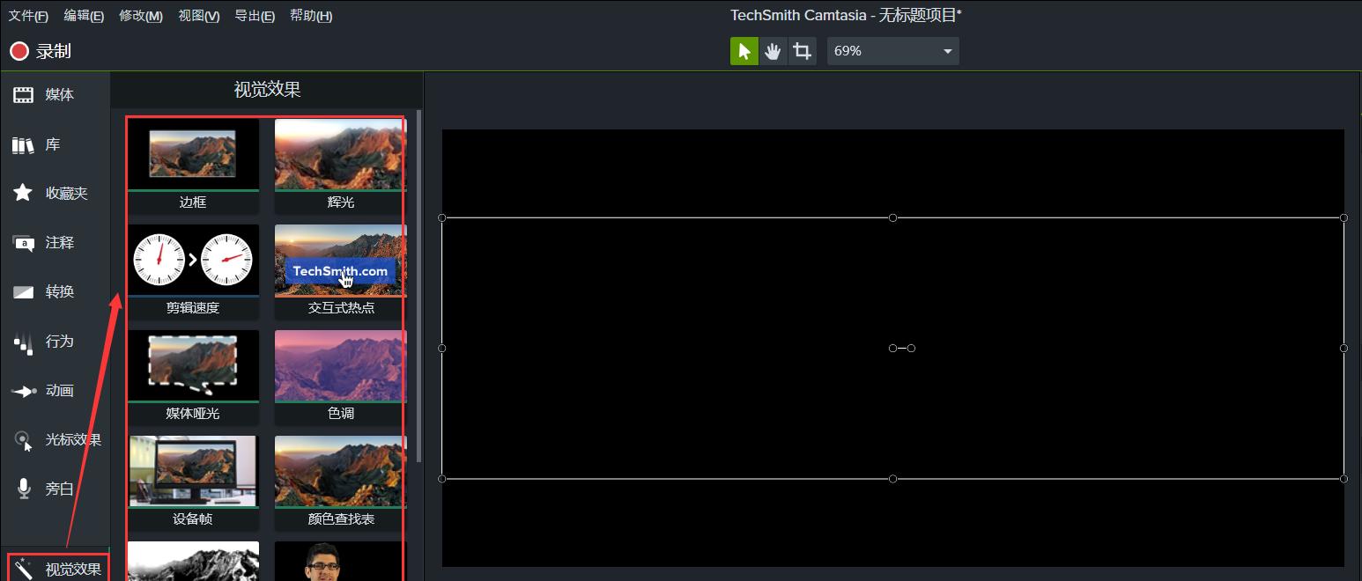
Task: Select the 辉光 glow effect thumbnail
Action: coord(340,166)
